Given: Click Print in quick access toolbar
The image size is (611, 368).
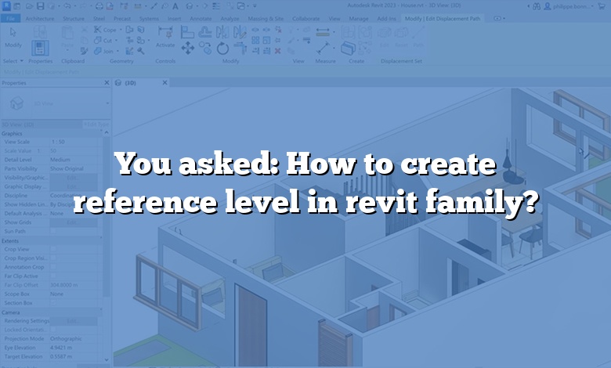Looking at the screenshot, I should [x=99, y=6].
